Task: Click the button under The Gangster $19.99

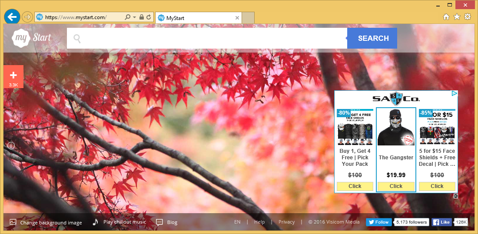Action: point(396,186)
